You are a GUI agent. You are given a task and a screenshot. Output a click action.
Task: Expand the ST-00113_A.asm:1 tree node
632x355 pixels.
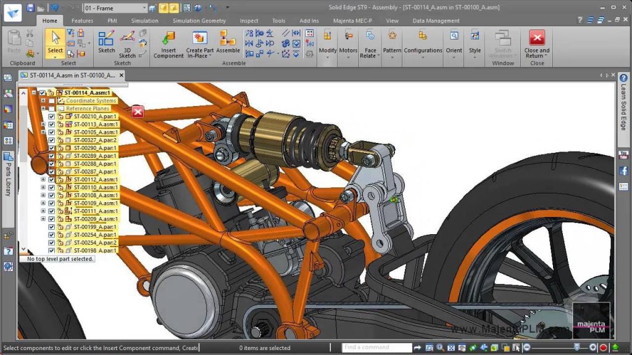click(42, 124)
